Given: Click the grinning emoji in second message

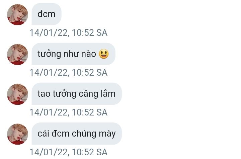Looking at the screenshot, I should pos(104,54).
